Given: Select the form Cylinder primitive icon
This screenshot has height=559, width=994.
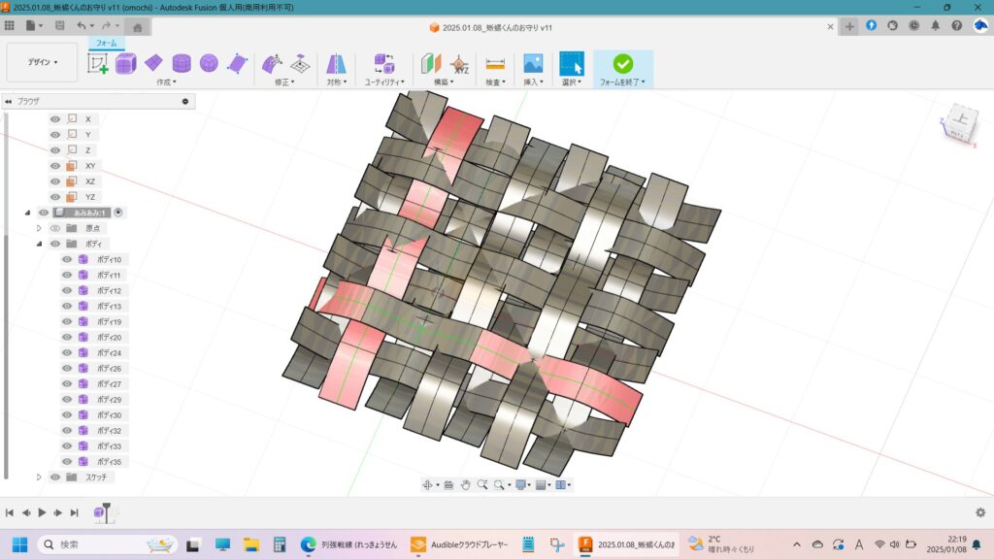Looking at the screenshot, I should [x=182, y=63].
